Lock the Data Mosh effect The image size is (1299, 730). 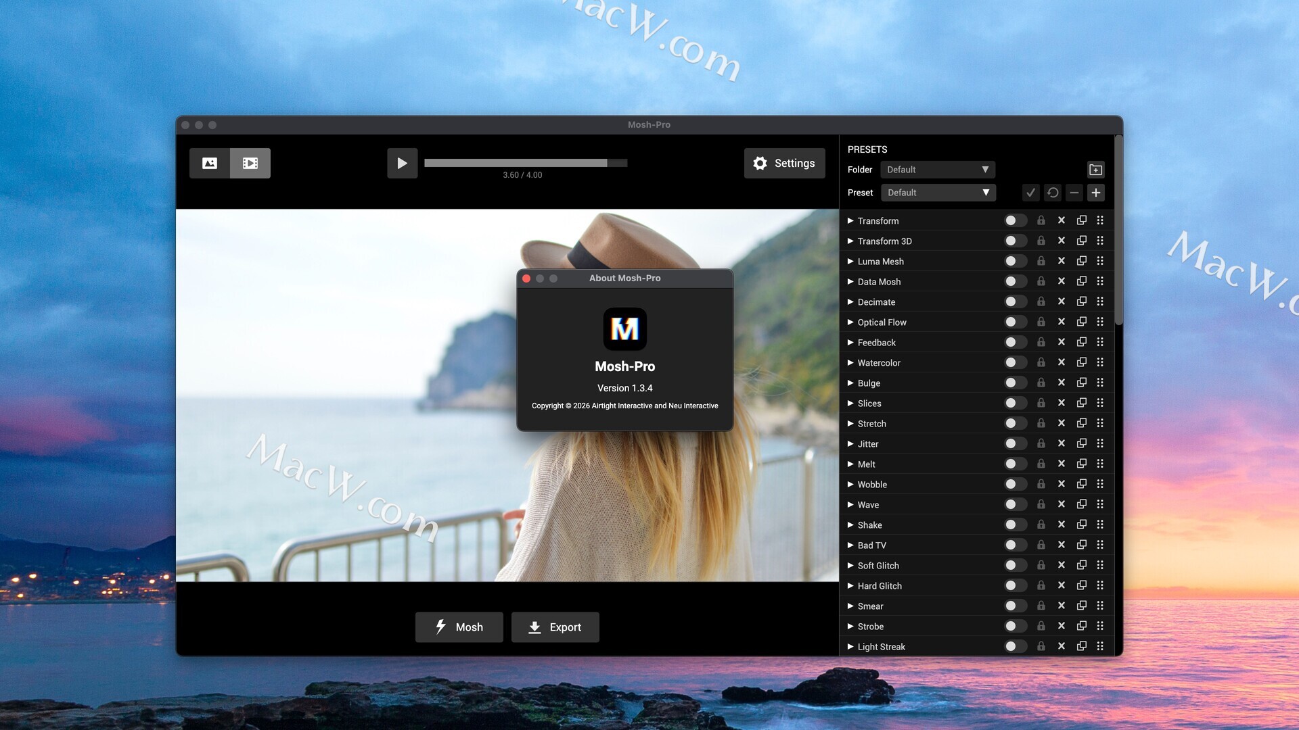pyautogui.click(x=1041, y=281)
